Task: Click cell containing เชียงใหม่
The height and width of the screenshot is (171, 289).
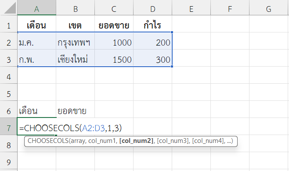Action: pos(76,58)
